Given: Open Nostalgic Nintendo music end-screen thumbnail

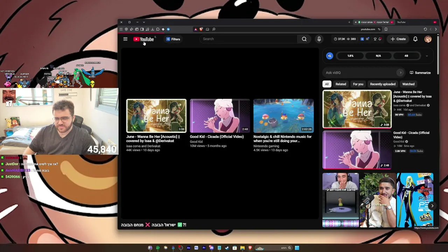Looking at the screenshot, I should (283, 116).
